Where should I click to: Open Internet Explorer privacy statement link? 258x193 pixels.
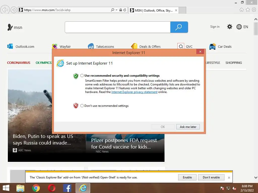(134, 92)
